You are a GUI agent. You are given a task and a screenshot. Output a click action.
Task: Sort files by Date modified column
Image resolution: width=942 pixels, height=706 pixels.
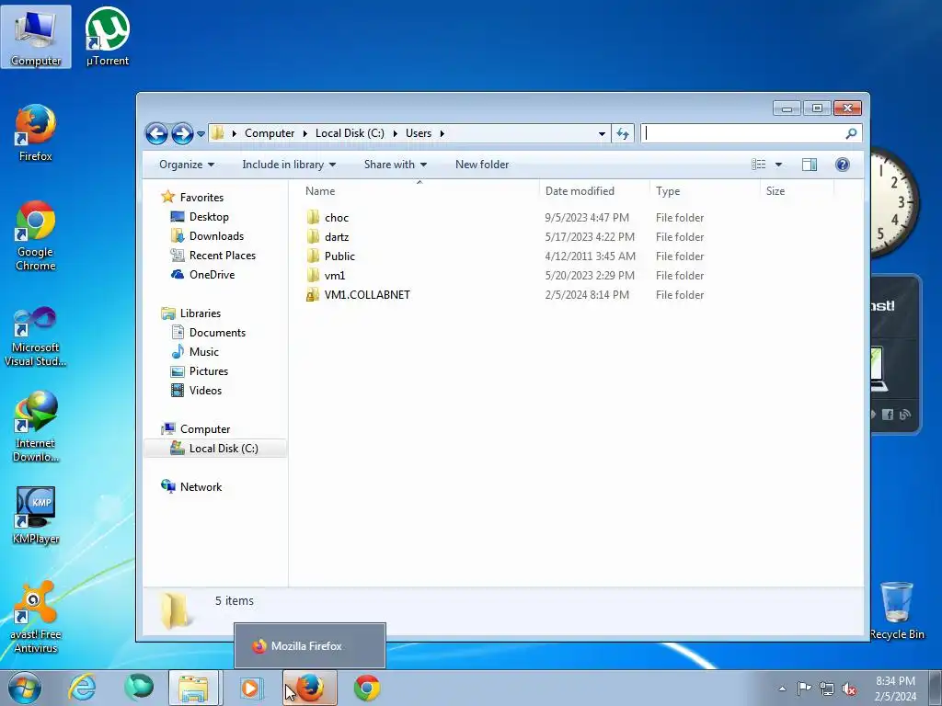(x=594, y=191)
